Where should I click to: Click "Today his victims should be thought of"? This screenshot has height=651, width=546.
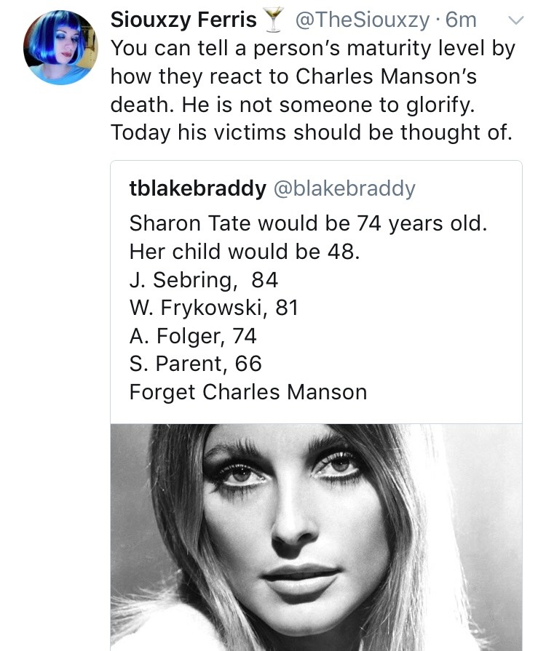click(x=312, y=132)
